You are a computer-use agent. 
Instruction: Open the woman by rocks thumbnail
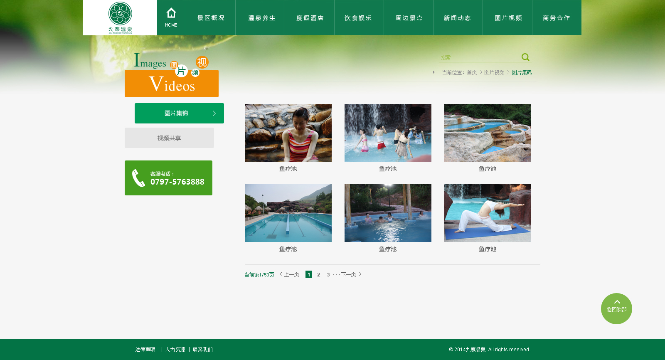click(x=288, y=133)
